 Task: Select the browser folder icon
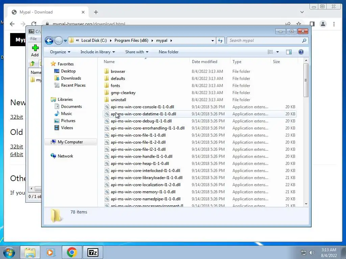pyautogui.click(x=106, y=71)
